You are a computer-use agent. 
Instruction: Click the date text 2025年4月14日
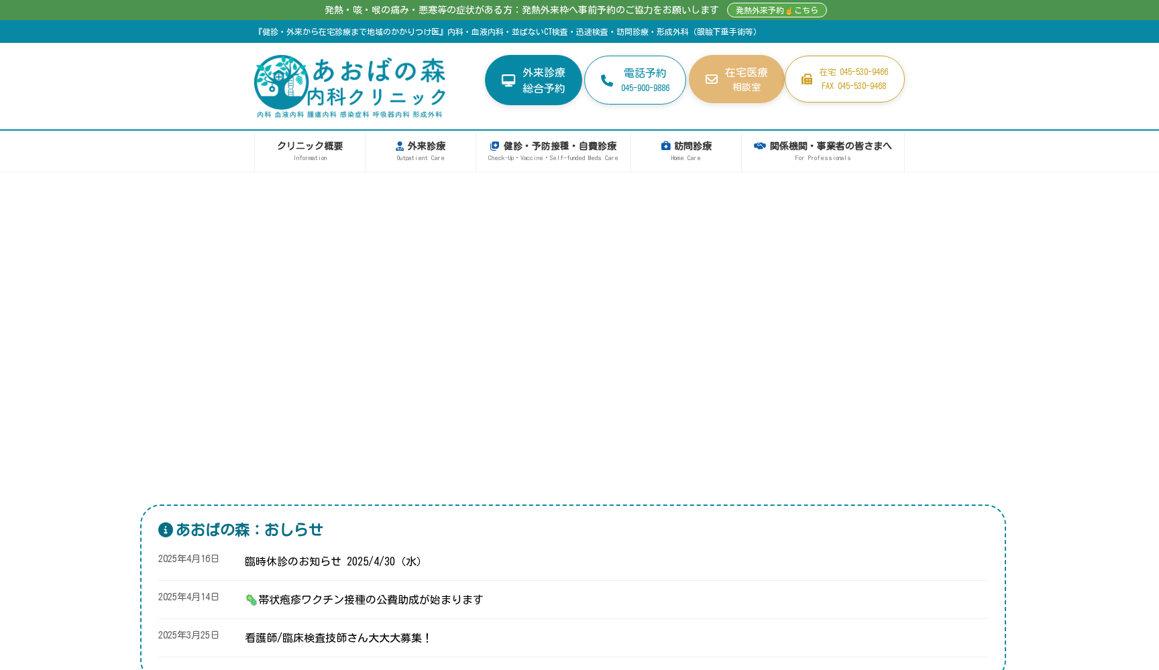pos(188,597)
